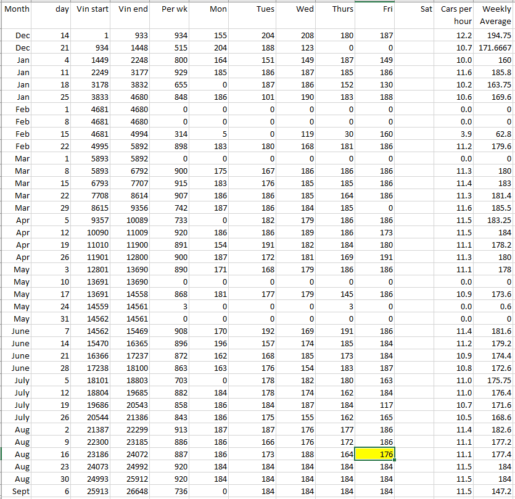Select the Vin start cell 10090
The image size is (515, 499).
point(93,232)
